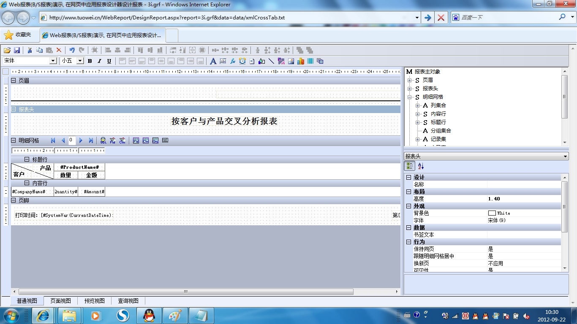This screenshot has height=324, width=577.
Task: Open the font name dropdown showing 宋体
Action: (53, 61)
